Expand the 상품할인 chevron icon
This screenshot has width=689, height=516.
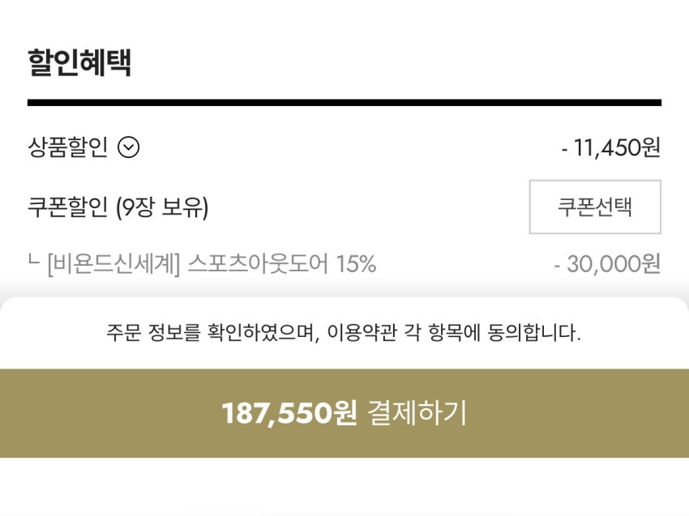pyautogui.click(x=129, y=147)
